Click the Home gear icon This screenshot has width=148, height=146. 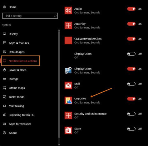pos(4,7)
